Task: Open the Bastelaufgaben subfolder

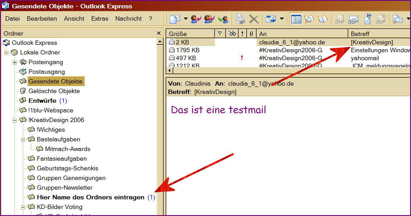Action: (x=58, y=139)
